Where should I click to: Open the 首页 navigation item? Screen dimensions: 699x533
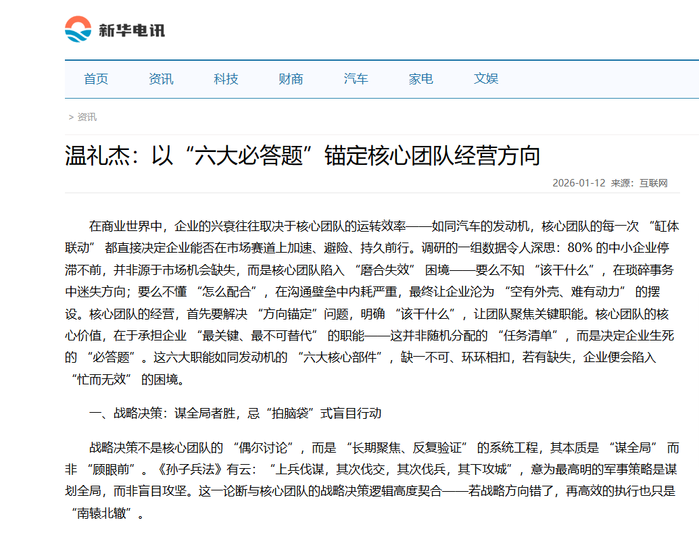point(97,79)
